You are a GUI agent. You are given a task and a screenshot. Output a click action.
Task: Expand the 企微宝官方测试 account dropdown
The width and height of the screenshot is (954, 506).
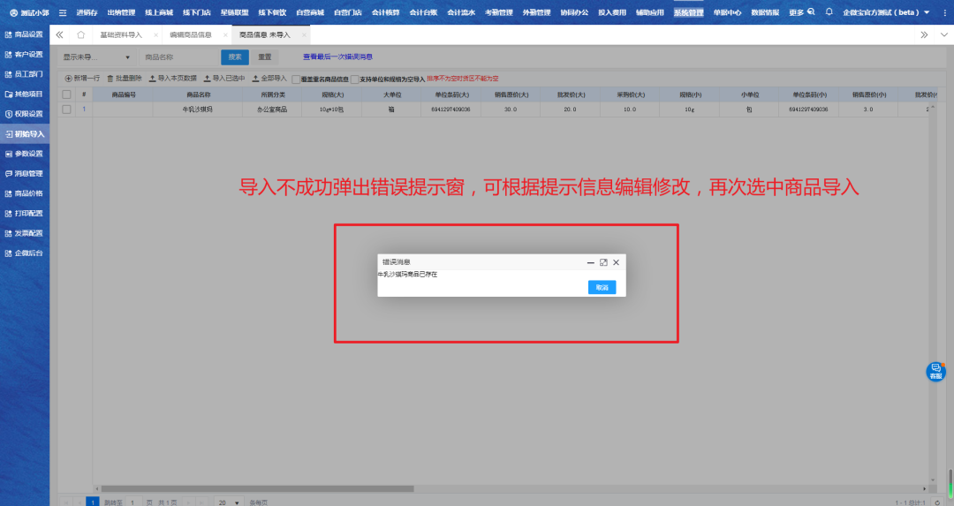(926, 12)
